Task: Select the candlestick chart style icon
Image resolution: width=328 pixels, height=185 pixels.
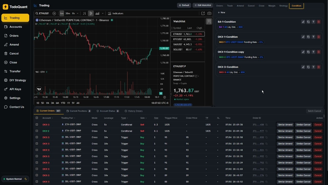Action: tap(91, 13)
